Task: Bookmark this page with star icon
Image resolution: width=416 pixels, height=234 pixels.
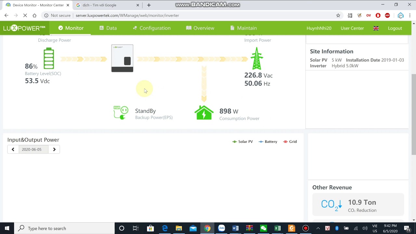Action: [x=338, y=15]
